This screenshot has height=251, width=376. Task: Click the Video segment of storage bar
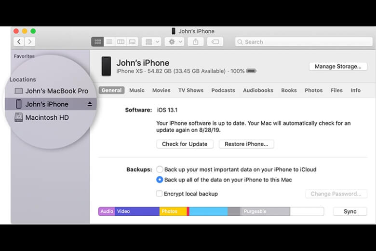coord(137,211)
